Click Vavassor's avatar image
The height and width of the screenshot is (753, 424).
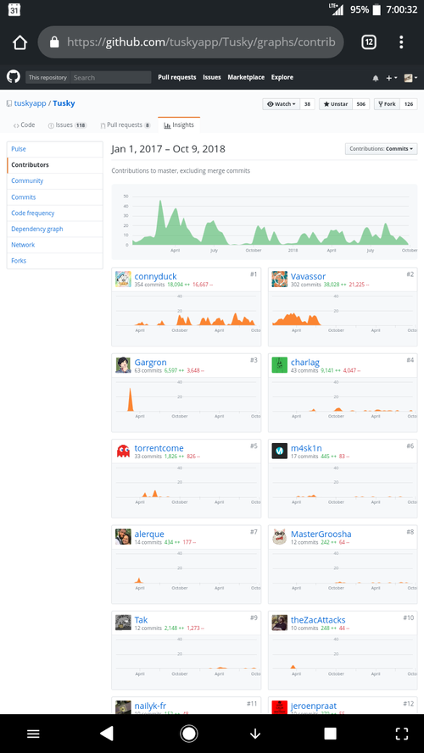[279, 279]
